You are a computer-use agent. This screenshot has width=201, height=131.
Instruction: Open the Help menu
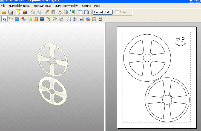(97, 6)
